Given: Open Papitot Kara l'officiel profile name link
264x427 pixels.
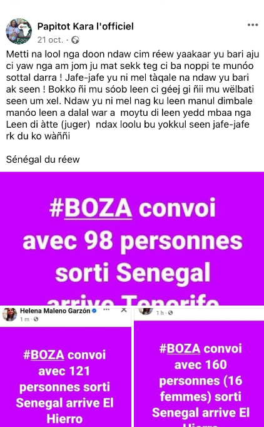Looking at the screenshot, I should coord(86,26).
